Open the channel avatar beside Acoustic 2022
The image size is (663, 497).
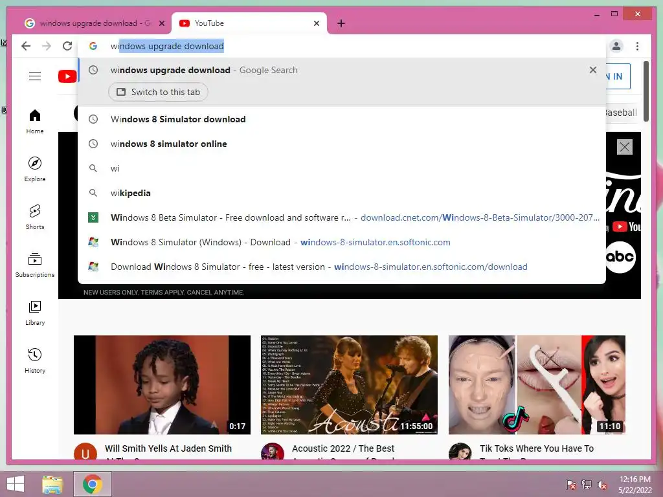pyautogui.click(x=273, y=452)
